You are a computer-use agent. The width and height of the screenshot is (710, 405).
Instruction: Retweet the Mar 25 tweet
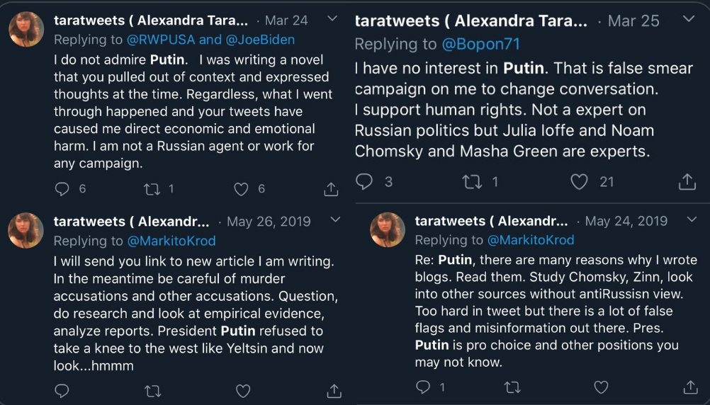coord(471,182)
